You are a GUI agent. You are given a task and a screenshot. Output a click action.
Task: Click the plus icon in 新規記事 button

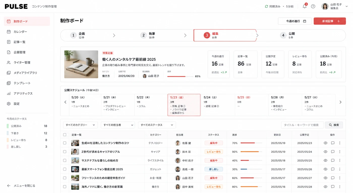338,21
